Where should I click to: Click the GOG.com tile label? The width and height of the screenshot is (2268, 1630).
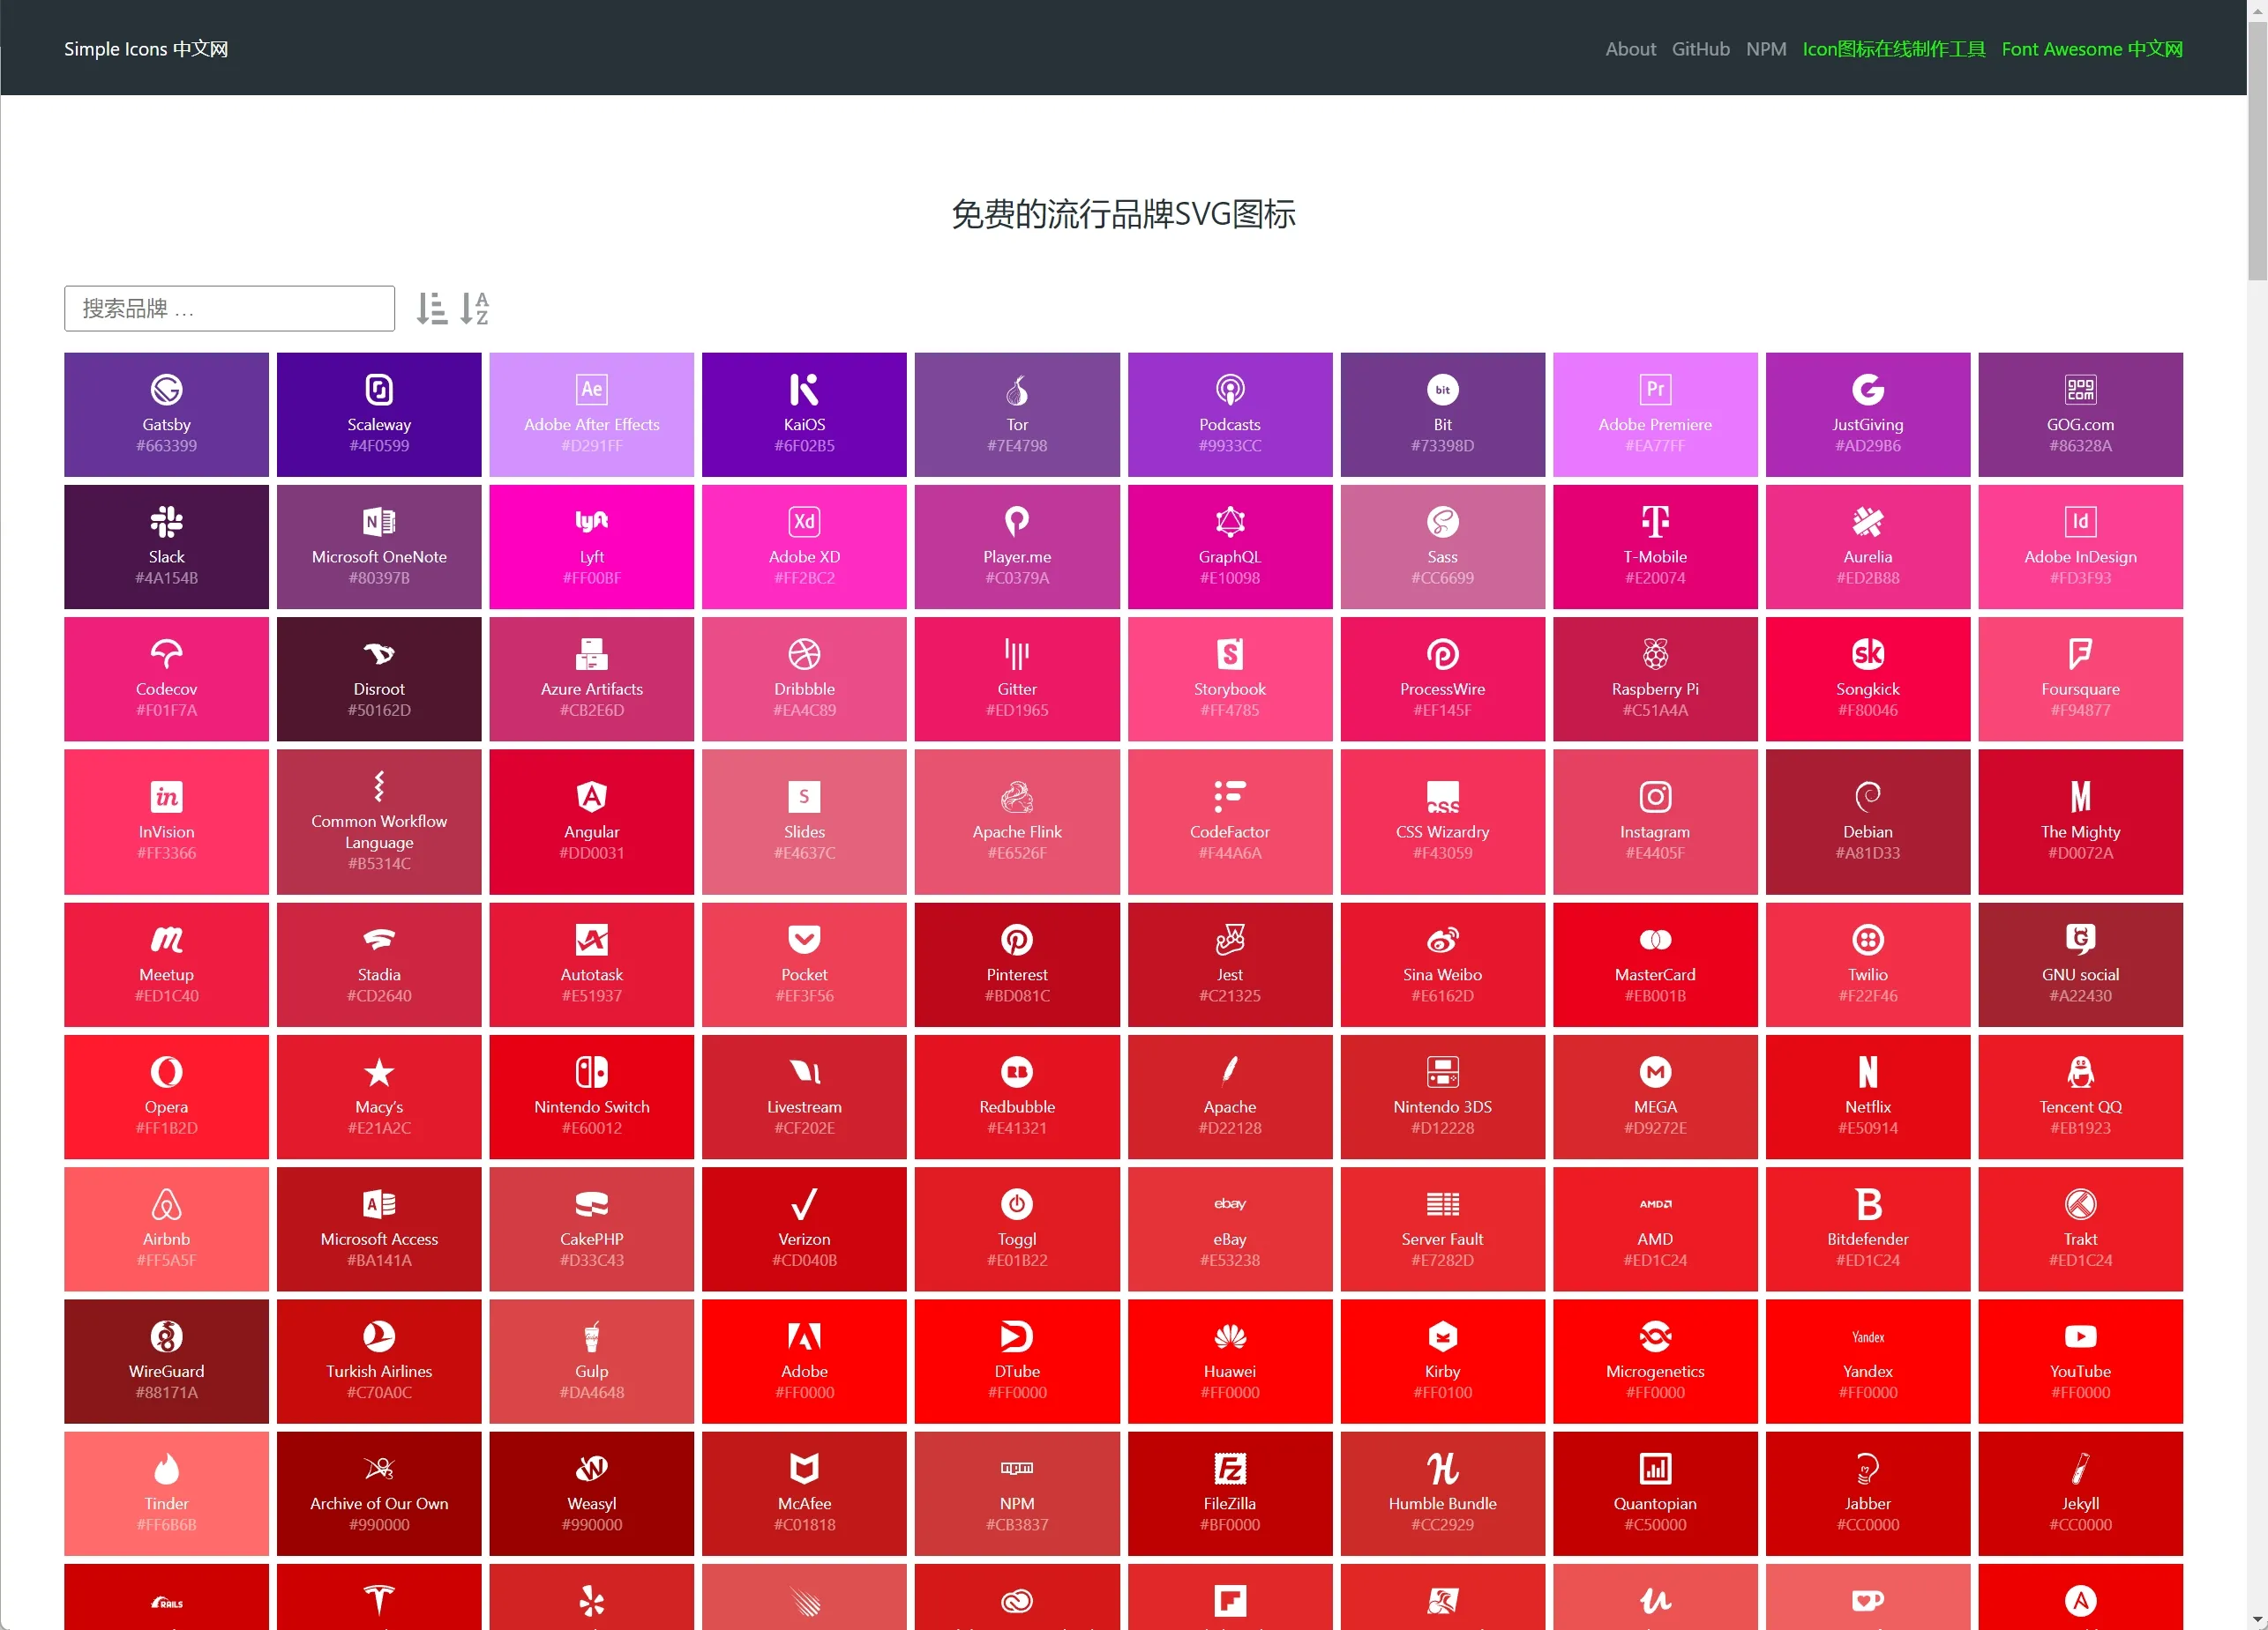pyautogui.click(x=2080, y=425)
